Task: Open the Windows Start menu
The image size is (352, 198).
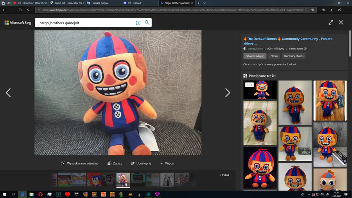Action: [x=4, y=194]
